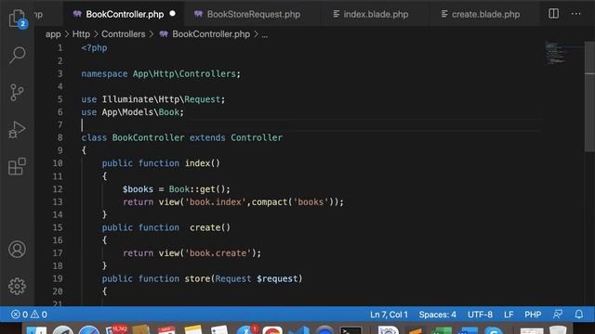Click 'Illuminate\Http\Request' import text
Viewport: 595px width, 334px height.
tap(161, 99)
